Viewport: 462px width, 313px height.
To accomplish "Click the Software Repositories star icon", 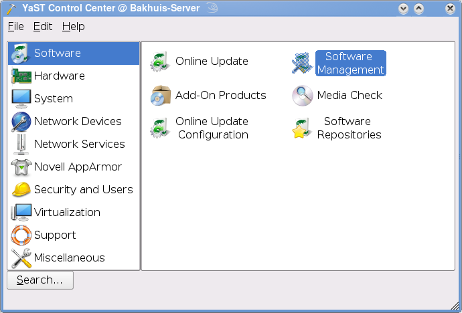I will point(302,128).
